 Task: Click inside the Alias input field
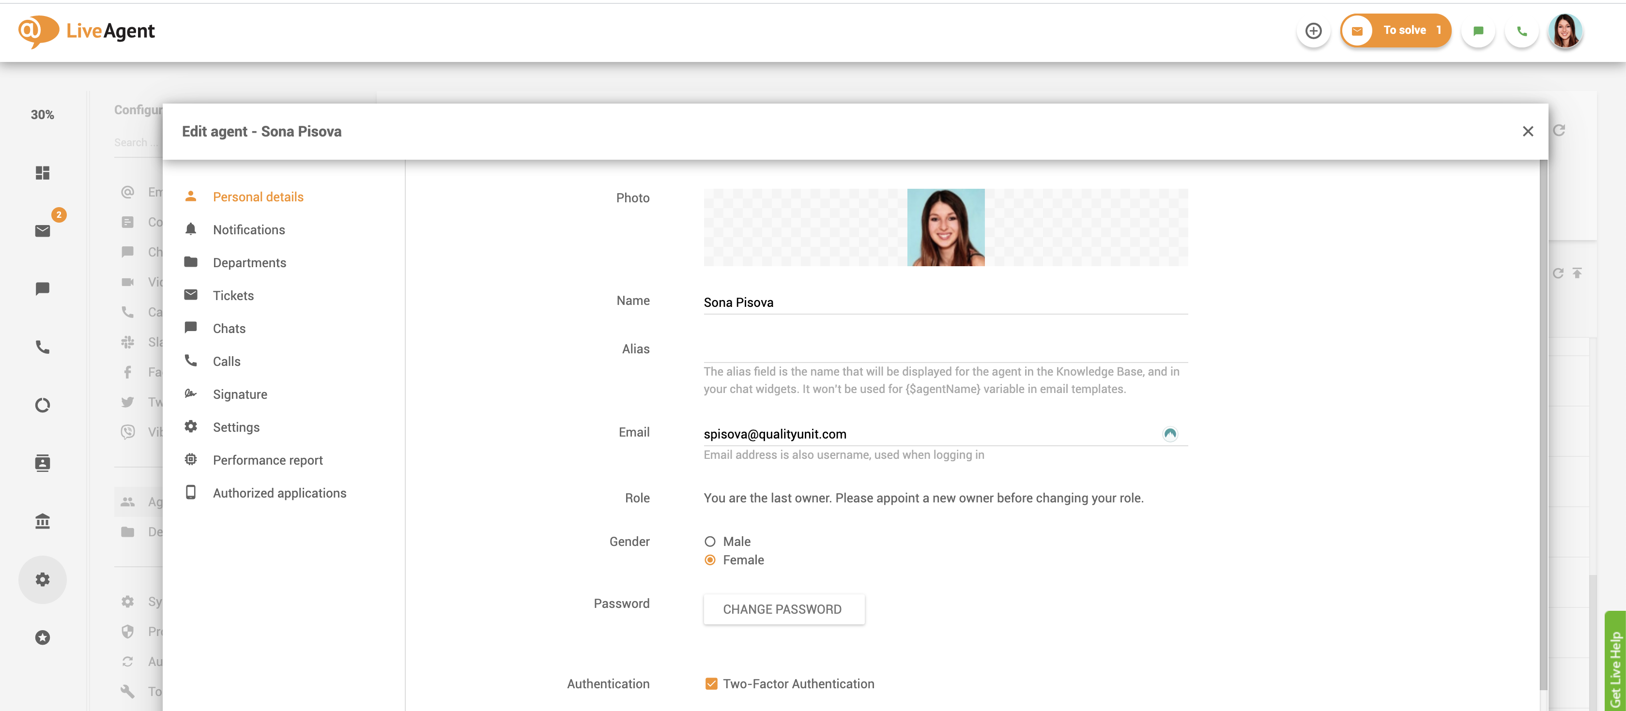[884, 350]
